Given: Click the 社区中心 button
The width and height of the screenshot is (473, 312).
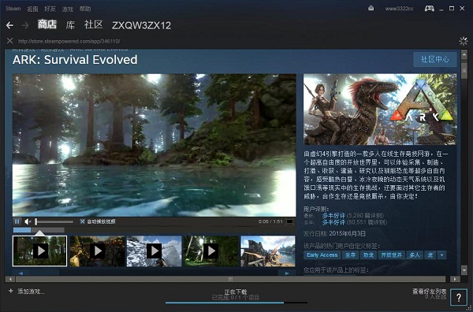Looking at the screenshot, I should [x=435, y=59].
